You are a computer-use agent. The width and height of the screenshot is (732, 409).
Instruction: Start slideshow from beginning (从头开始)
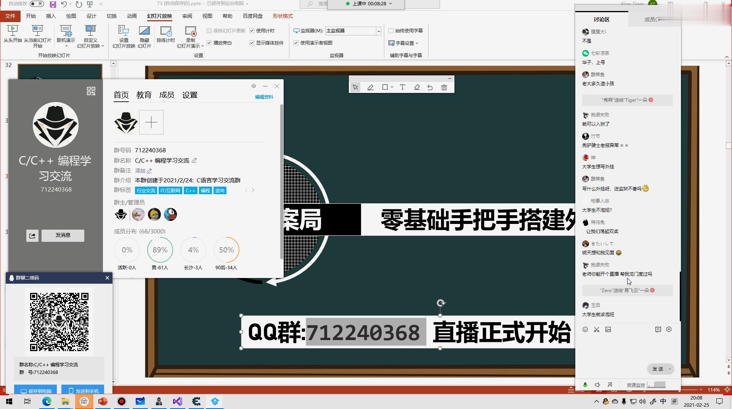(13, 34)
